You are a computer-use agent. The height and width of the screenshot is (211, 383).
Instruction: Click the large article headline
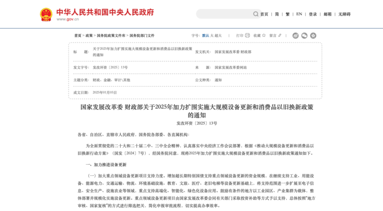[197, 111]
